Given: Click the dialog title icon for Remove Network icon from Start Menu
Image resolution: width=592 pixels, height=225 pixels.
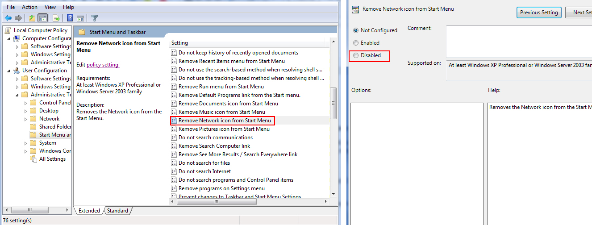Looking at the screenshot, I should pos(355,9).
